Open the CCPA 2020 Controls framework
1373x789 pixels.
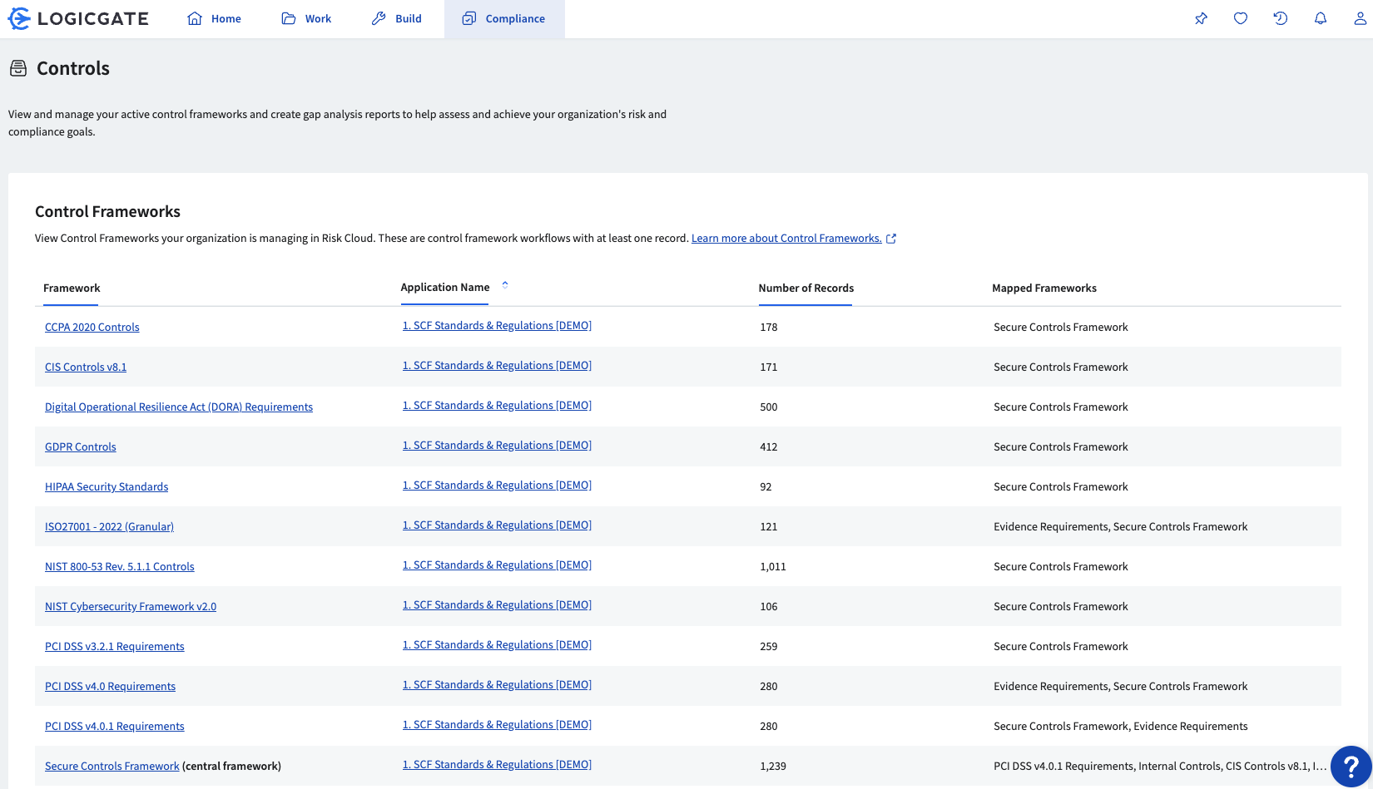92,327
